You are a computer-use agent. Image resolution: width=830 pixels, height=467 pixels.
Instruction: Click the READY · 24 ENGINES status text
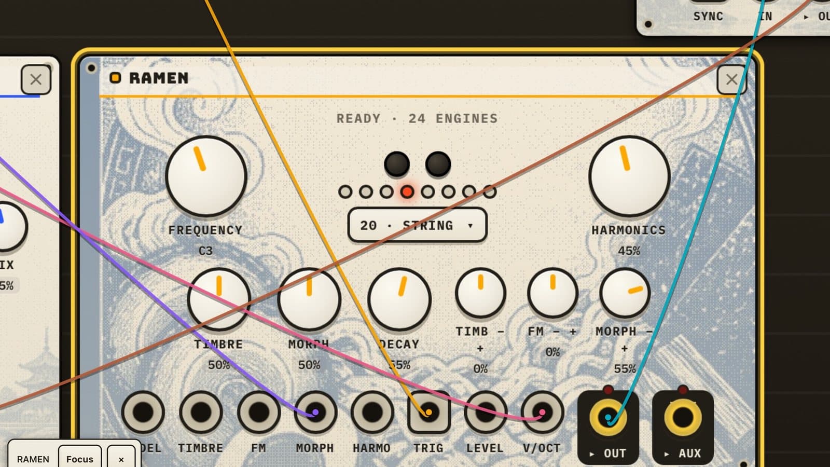click(417, 118)
